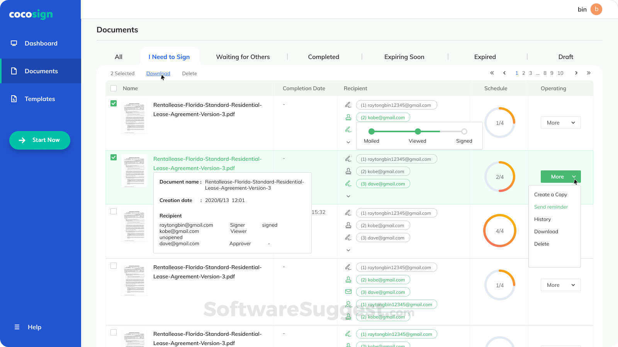
Task: Expand recipients chevron in first document row
Action: [x=348, y=142]
